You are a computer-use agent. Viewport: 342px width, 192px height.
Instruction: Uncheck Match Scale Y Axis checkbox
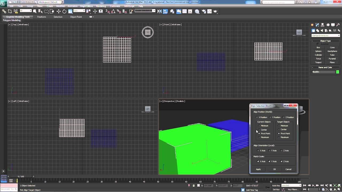tap(270, 161)
